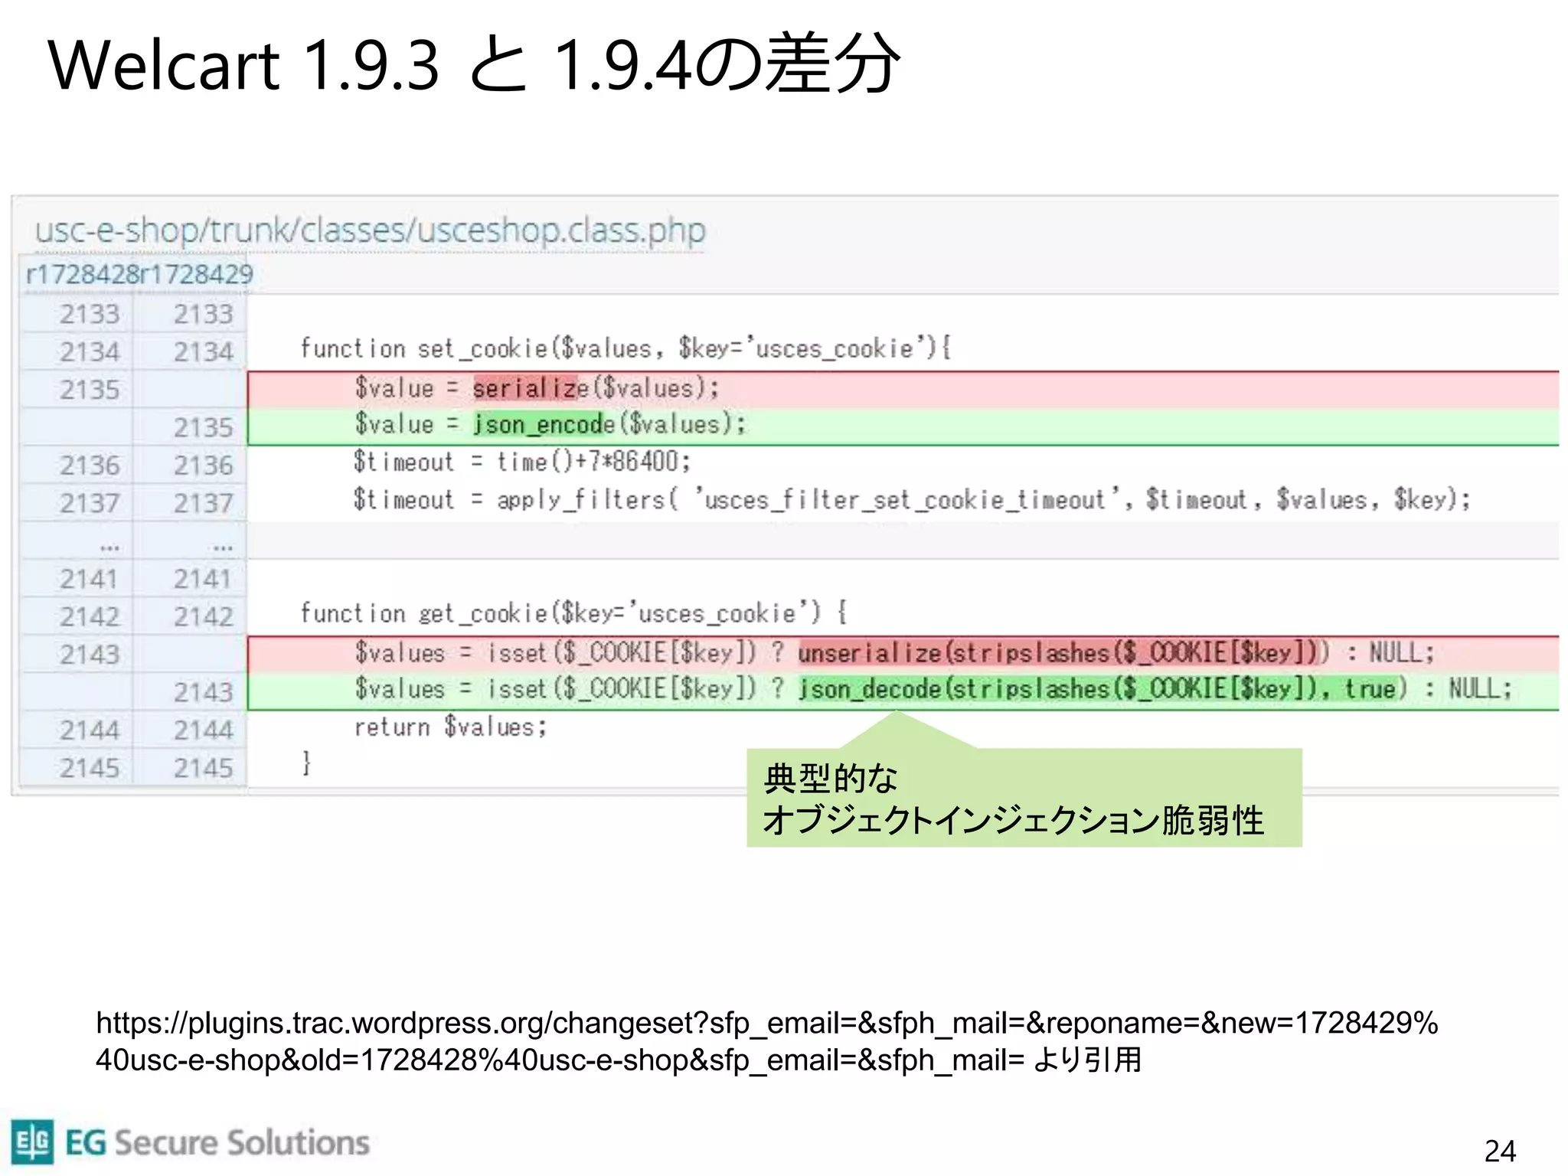Viewport: 1568px width, 1176px height.
Task: Click the function get_cookie declaration line
Action: click(573, 613)
